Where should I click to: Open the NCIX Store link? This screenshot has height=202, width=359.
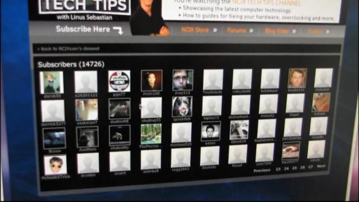tap(195, 30)
